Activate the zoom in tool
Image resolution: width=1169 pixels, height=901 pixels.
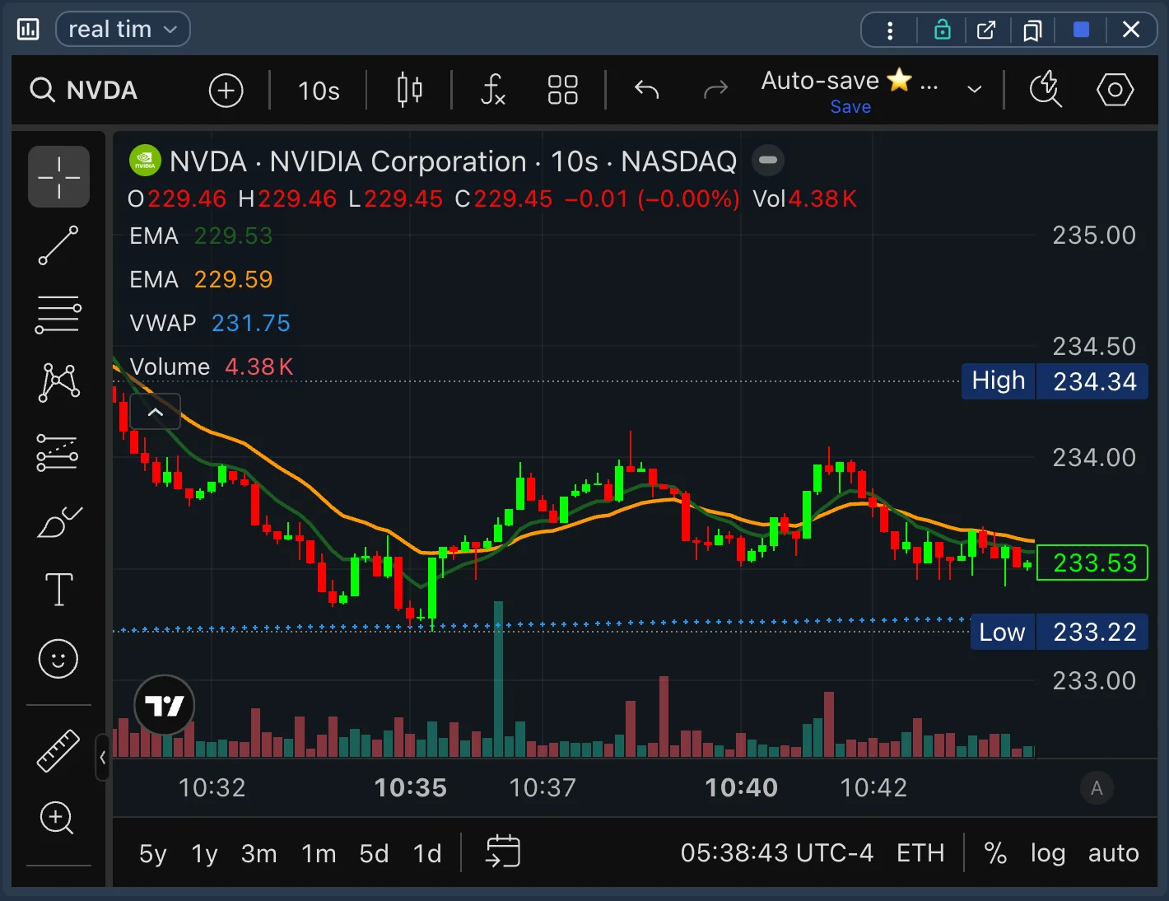tap(58, 818)
